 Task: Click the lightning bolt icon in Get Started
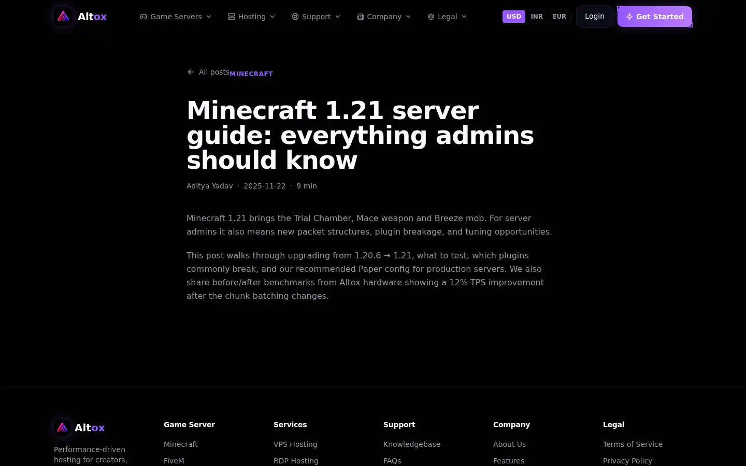click(x=629, y=17)
